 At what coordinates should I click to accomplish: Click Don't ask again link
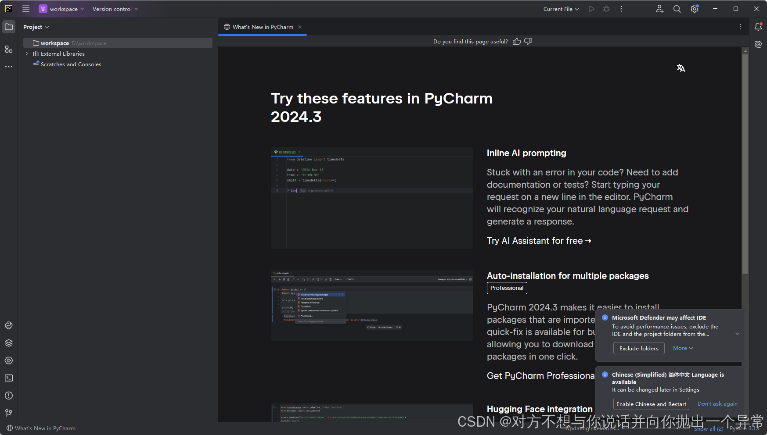click(x=717, y=404)
